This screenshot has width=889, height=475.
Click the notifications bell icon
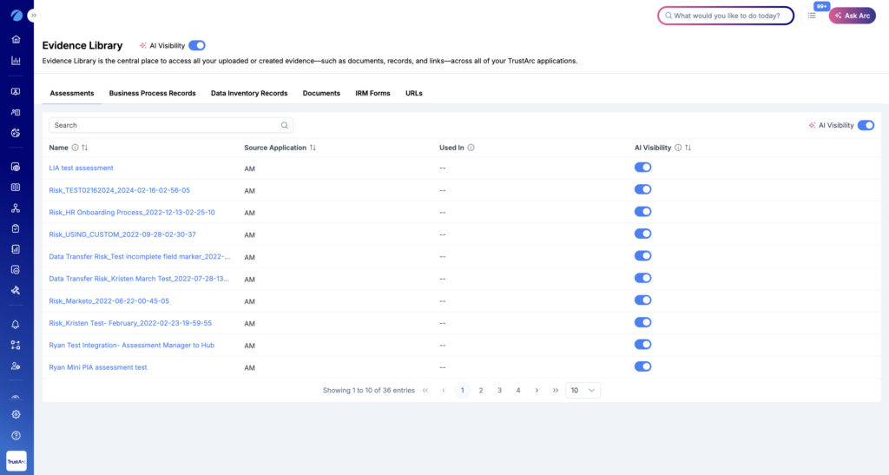pos(16,324)
